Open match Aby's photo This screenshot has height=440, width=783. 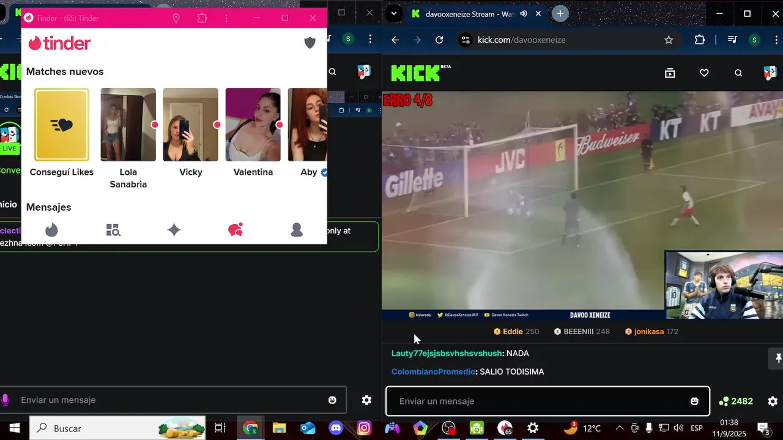(308, 125)
